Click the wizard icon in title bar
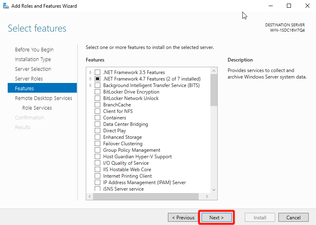The image size is (316, 225). point(5,6)
